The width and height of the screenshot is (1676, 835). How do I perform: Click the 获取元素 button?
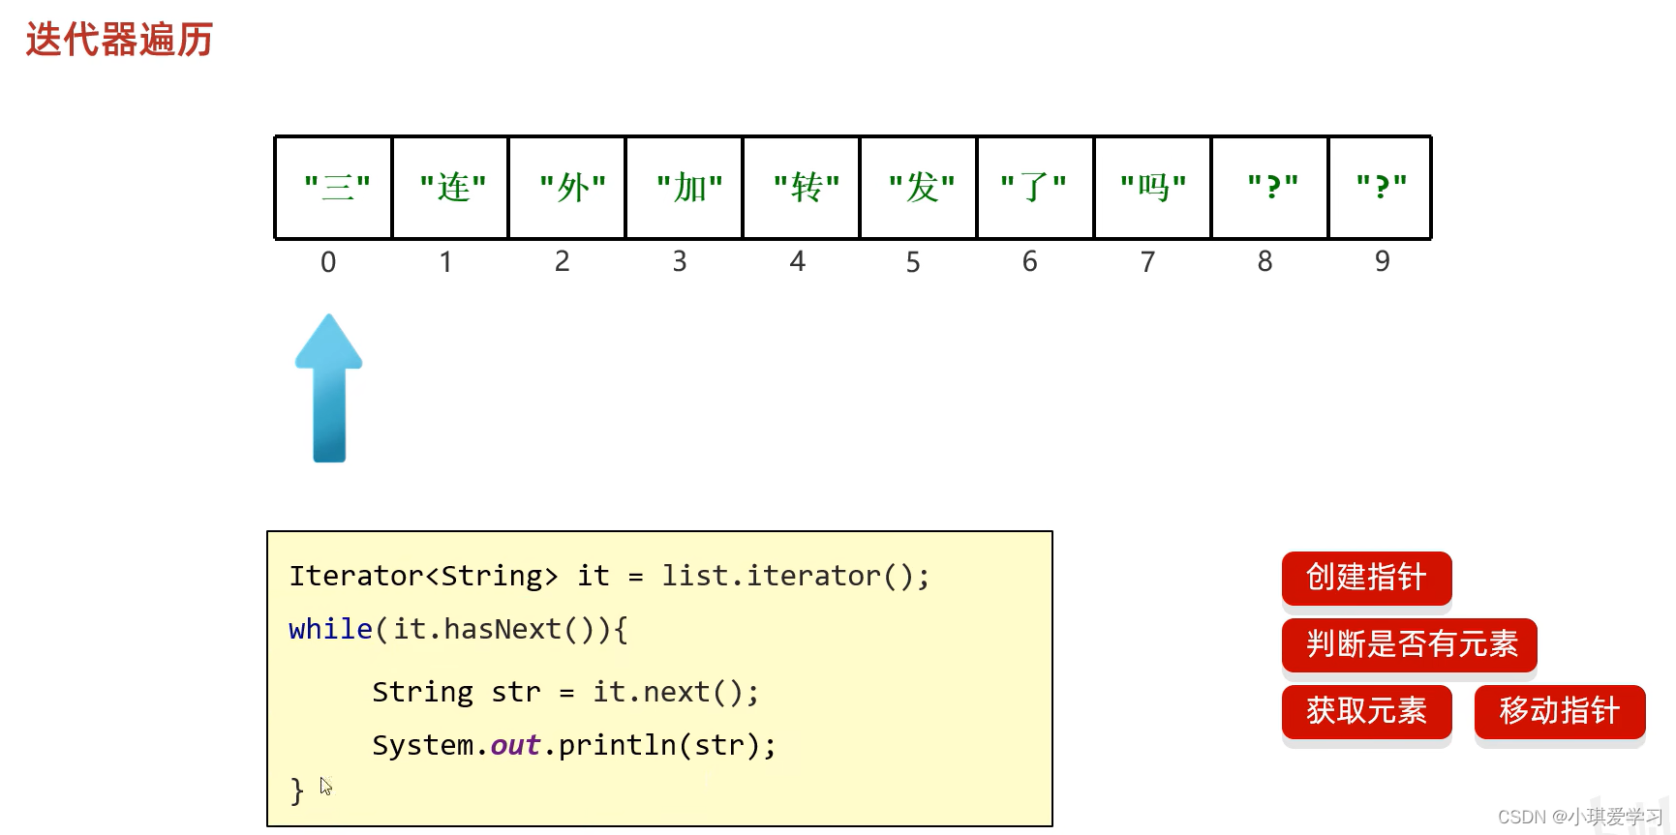pyautogui.click(x=1366, y=711)
